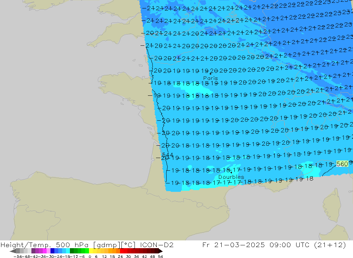Pick the bright red legend swatch
The height and width of the screenshot is (258, 353).
pos(122,251)
